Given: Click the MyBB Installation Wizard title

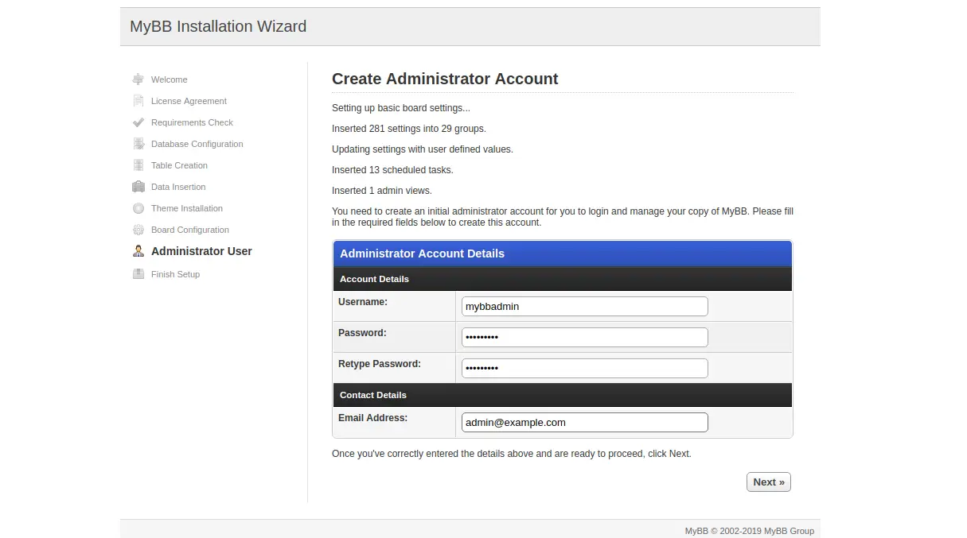Looking at the screenshot, I should click(218, 26).
